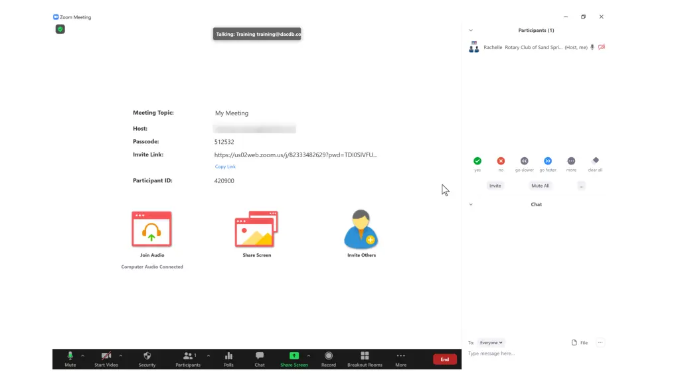Click the green yes reaction
Screen dimensions: 680x382
(x=477, y=160)
